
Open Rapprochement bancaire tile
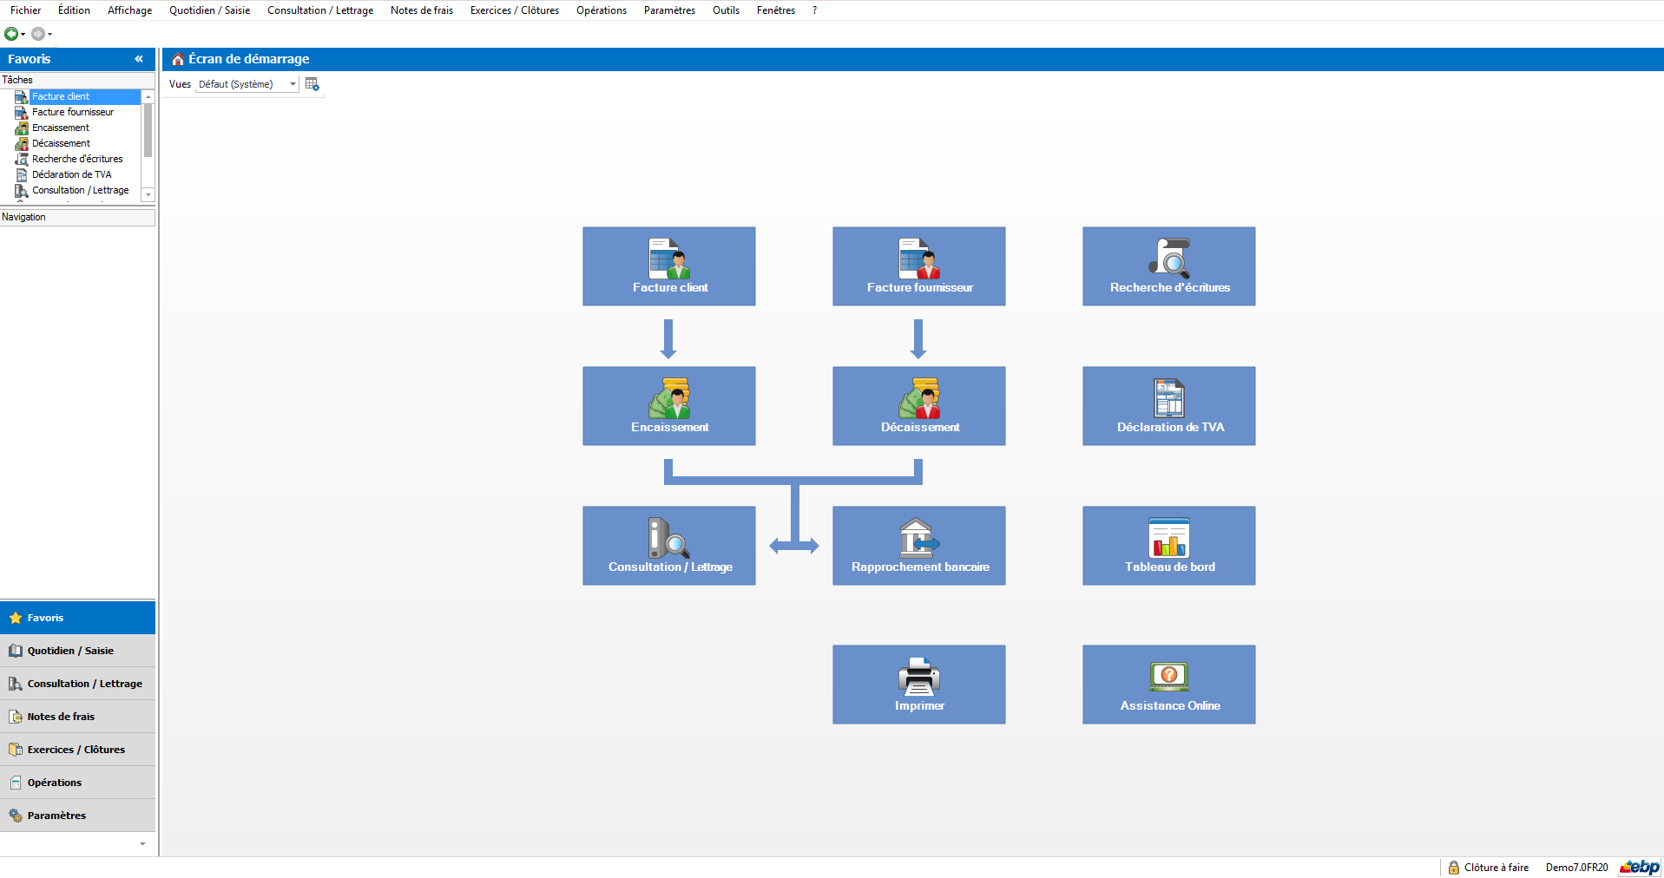(x=918, y=546)
